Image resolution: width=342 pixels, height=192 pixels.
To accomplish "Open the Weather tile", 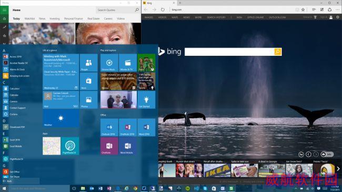I will pyautogui.click(x=61, y=118).
